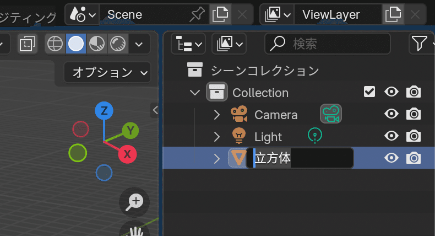This screenshot has height=236, width=435.
Task: Snap view to negative Y axis
Action: pyautogui.click(x=78, y=153)
